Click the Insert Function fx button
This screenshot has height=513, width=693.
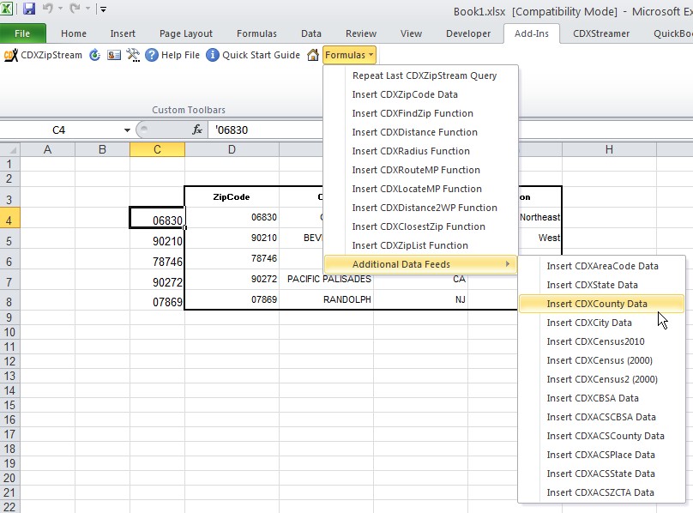point(196,130)
